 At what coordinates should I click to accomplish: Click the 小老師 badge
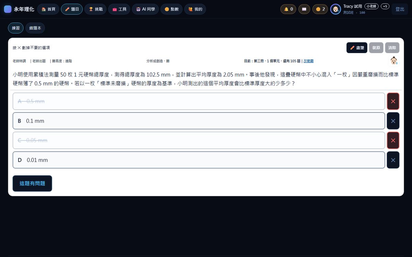(371, 7)
